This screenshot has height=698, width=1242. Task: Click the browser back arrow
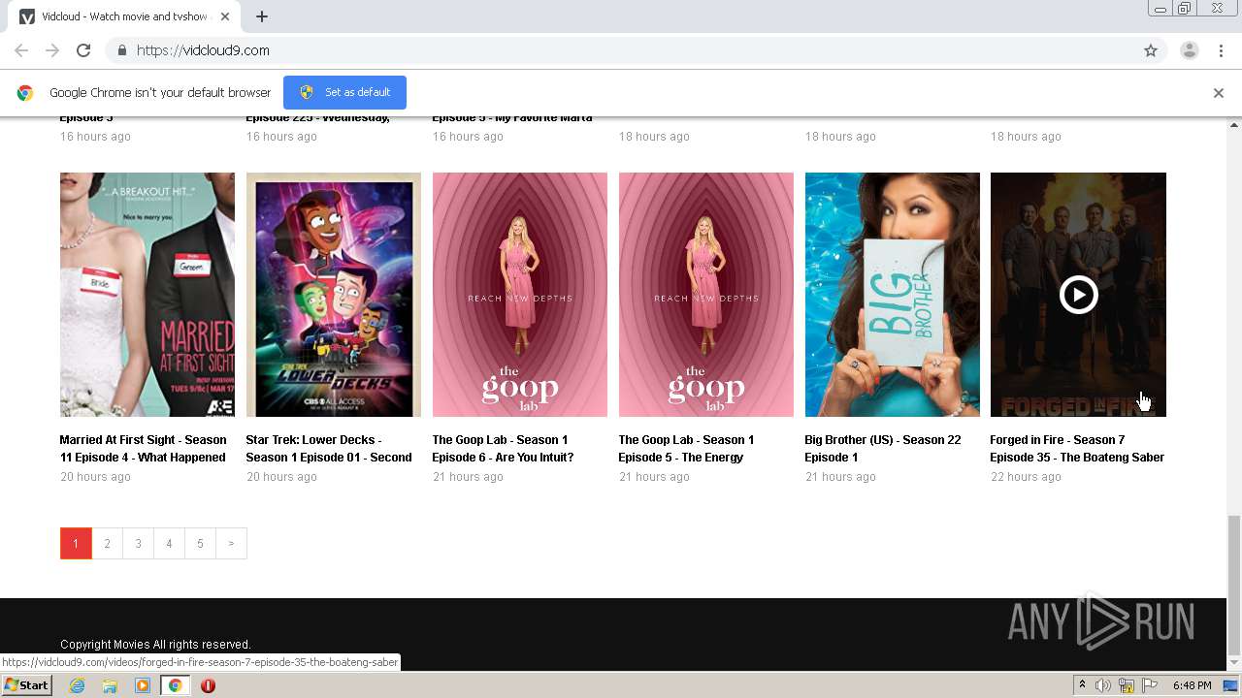[21, 50]
